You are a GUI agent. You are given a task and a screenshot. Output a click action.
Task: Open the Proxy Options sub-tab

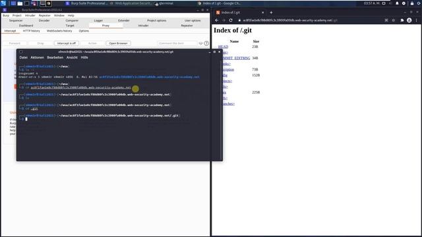pyautogui.click(x=84, y=31)
